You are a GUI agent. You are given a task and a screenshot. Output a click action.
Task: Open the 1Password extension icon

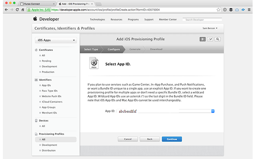pos(225,10)
